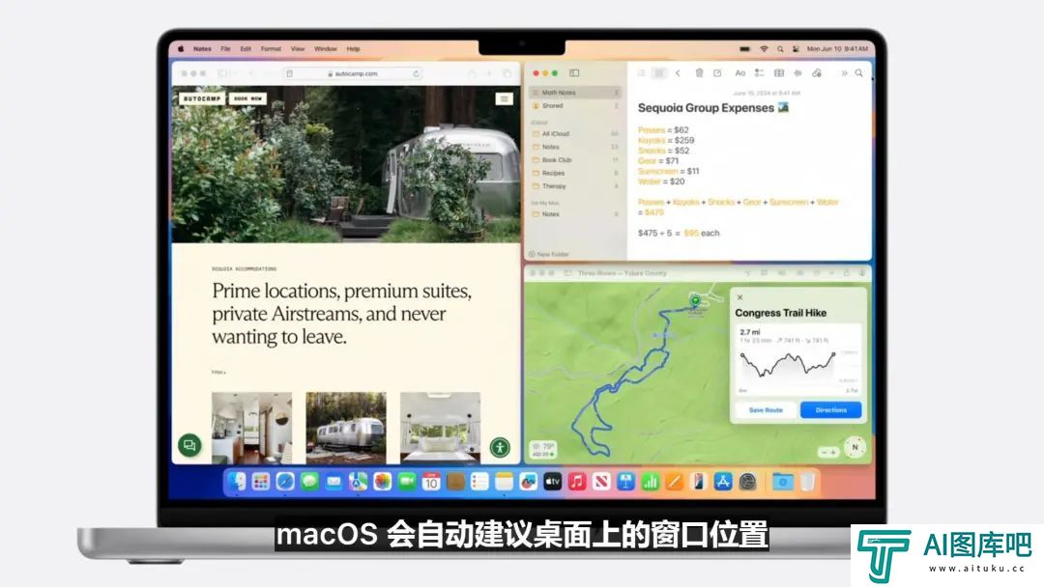Open the Apple menu
The height and width of the screenshot is (587, 1044).
point(181,48)
